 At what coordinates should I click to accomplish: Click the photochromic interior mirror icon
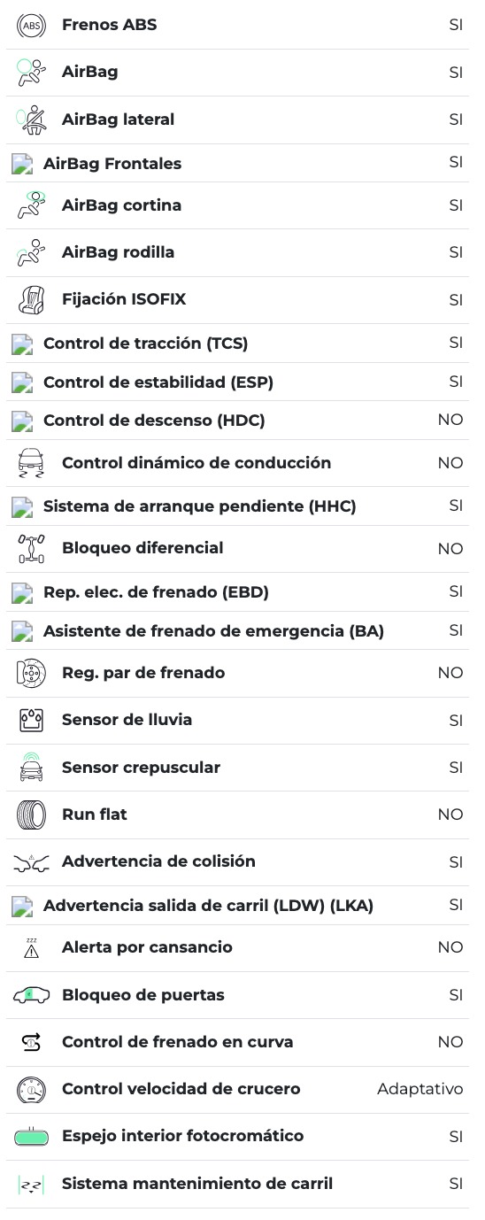coord(31,1137)
